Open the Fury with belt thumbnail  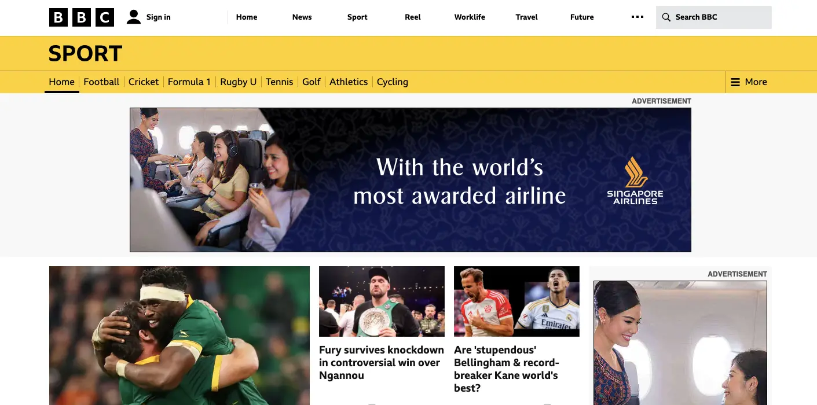coord(382,301)
